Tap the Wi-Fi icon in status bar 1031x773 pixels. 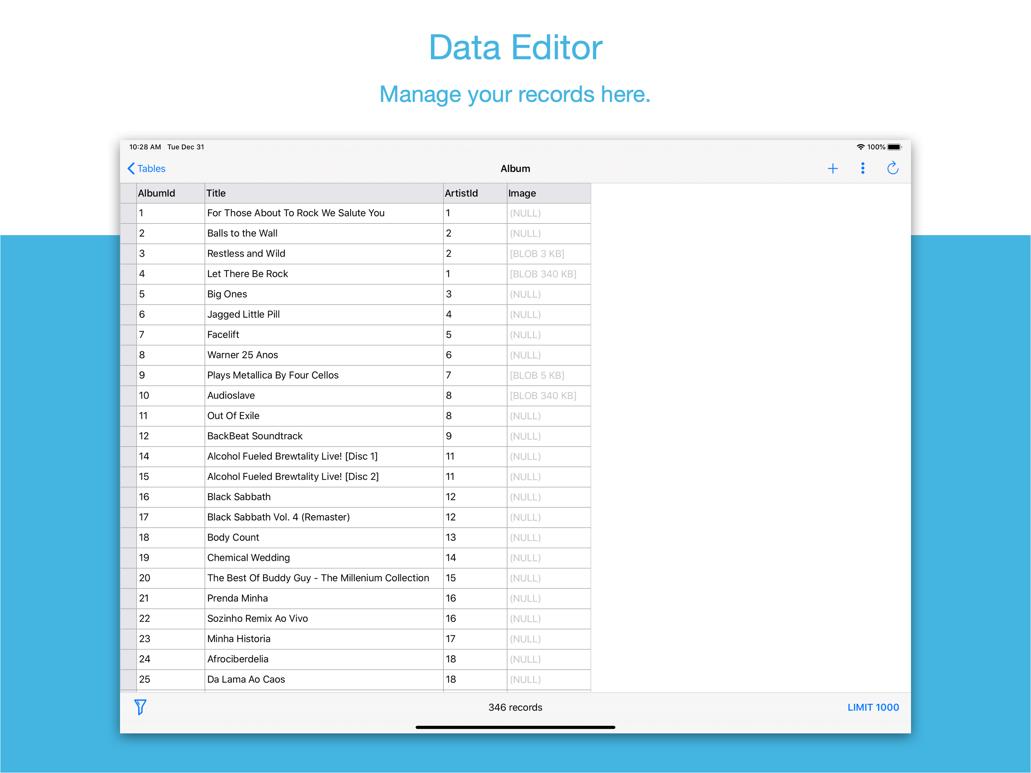pos(860,147)
